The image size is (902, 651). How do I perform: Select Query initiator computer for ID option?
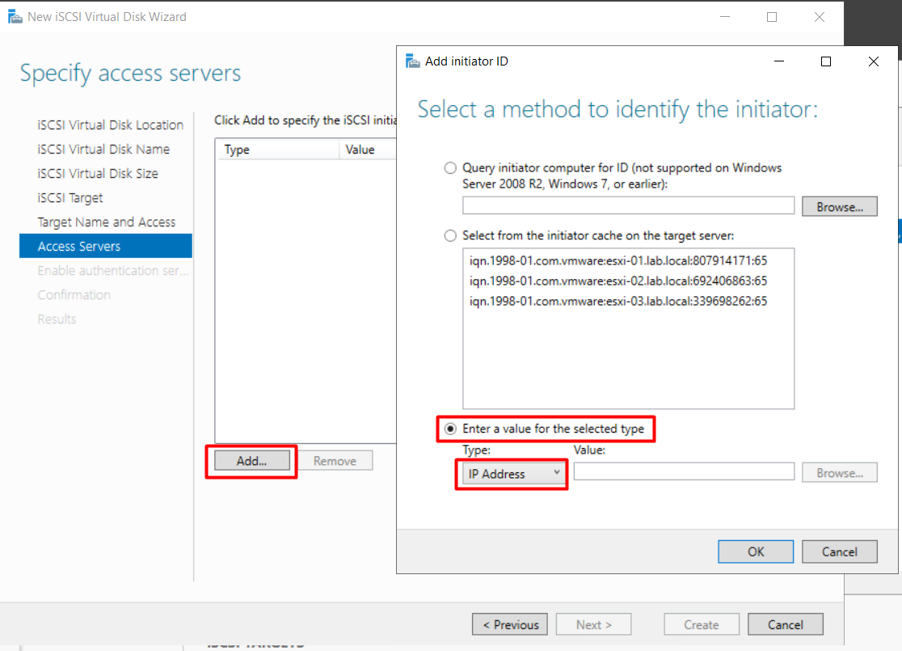pos(451,168)
